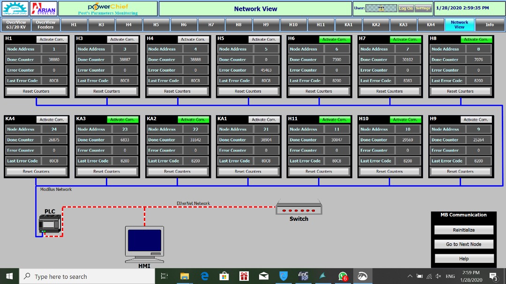Open WinCC RT app from taskbar
The image size is (506, 284).
pos(303,276)
